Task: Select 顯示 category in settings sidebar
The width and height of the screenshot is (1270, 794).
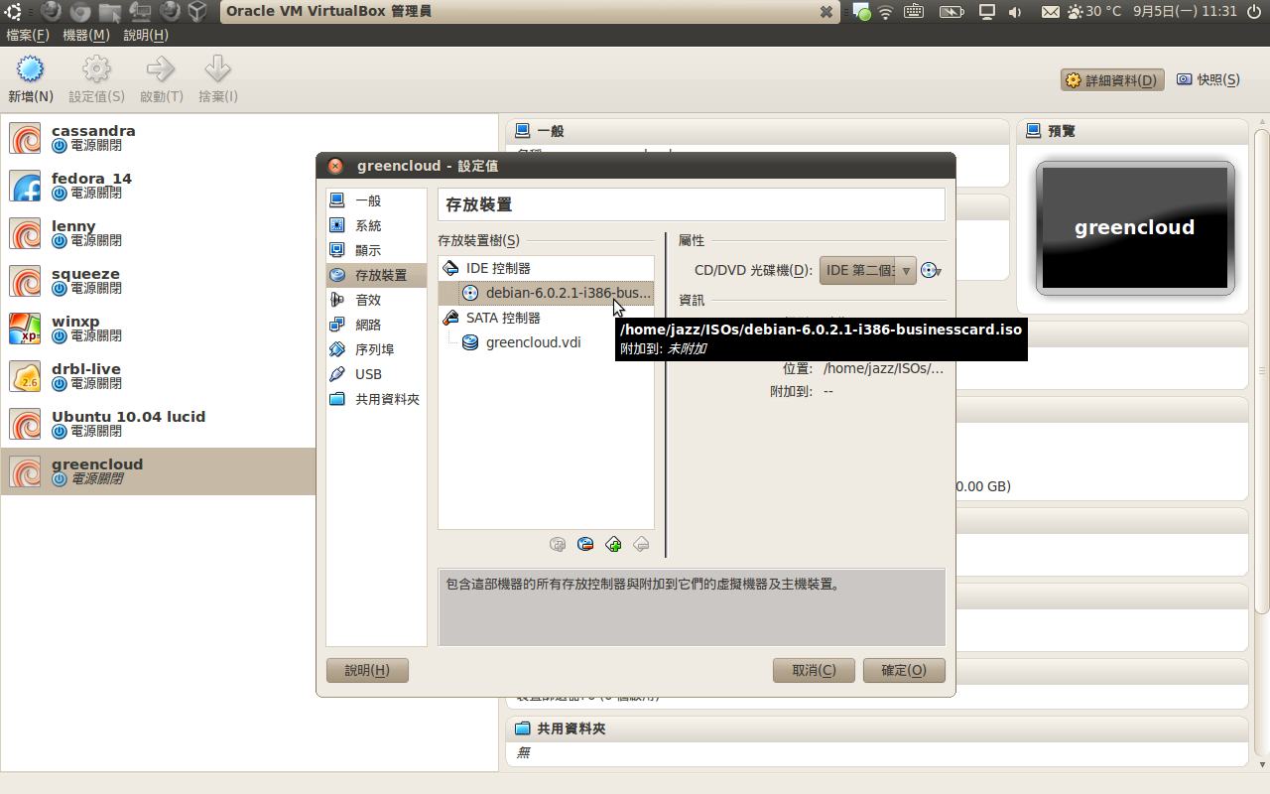Action: [x=377, y=250]
